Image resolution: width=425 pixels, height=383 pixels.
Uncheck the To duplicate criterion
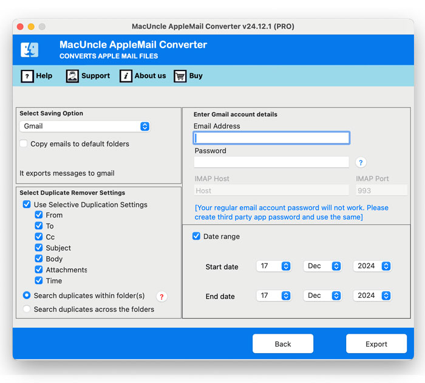pos(39,226)
